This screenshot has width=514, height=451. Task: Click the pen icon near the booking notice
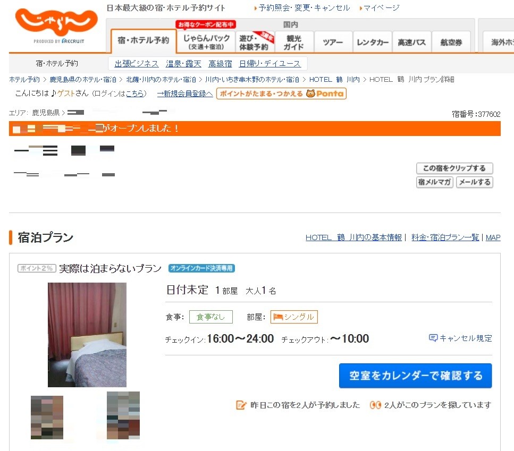[x=241, y=404]
